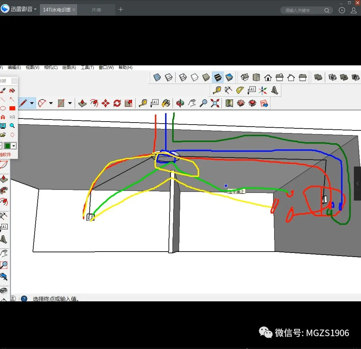Open the pen color dropdown arrow
The image size is (361, 349).
[14, 146]
